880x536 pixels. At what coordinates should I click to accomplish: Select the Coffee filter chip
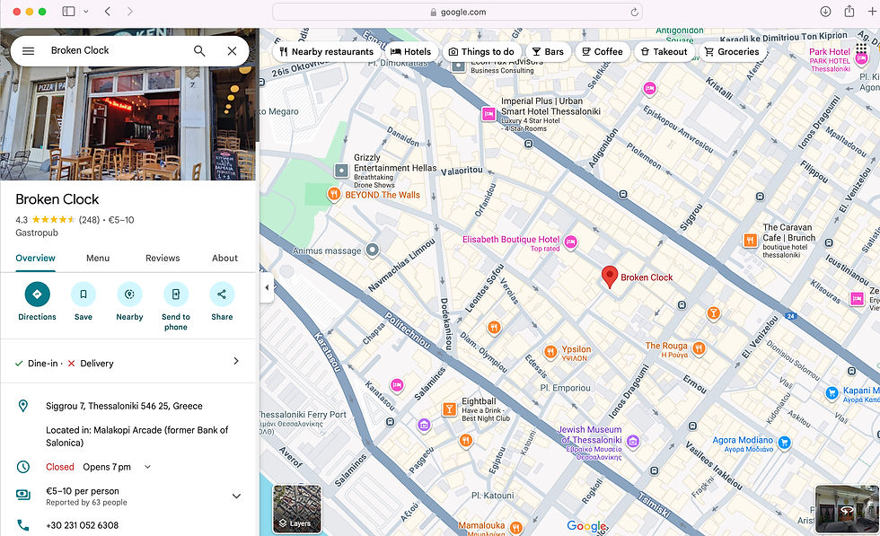(603, 52)
